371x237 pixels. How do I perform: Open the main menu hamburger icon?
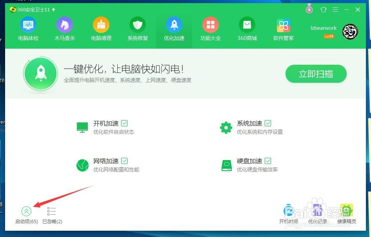pyautogui.click(x=335, y=9)
